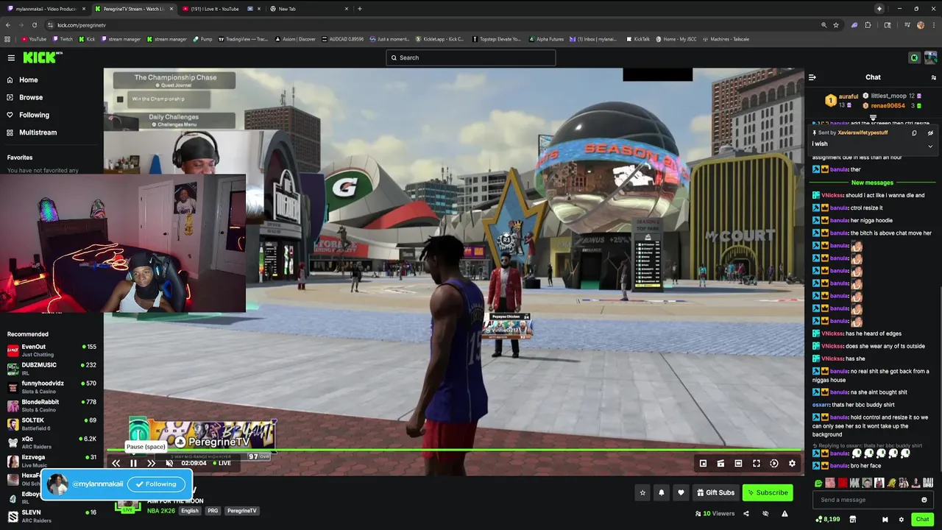
Task: Open user profile avatar on Kick
Action: pyautogui.click(x=930, y=57)
